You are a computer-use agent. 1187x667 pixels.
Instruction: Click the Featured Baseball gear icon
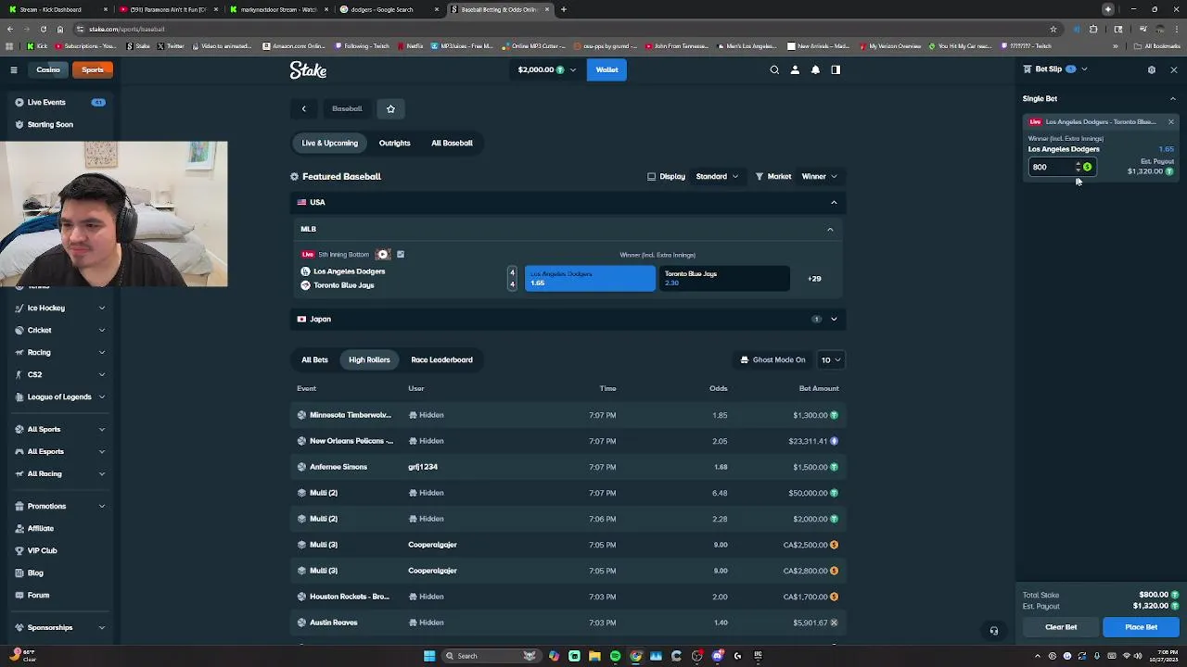click(x=294, y=176)
